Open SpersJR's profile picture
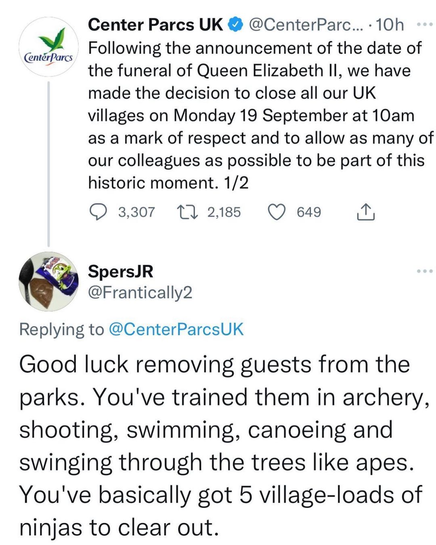Viewport: 436px width, 545px height. (48, 281)
